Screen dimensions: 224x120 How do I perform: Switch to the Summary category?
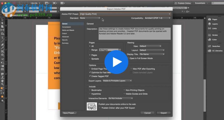point(65,43)
